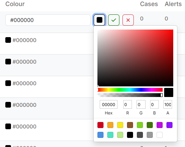
Task: Select the dark green preset swatch
Action: (150, 125)
